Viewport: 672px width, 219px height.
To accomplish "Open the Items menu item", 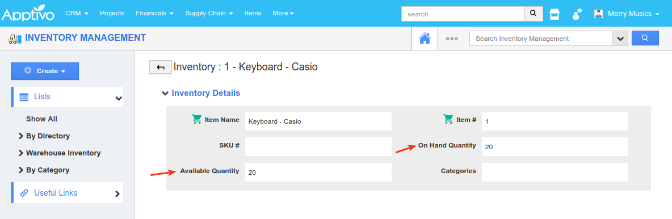I will (253, 13).
